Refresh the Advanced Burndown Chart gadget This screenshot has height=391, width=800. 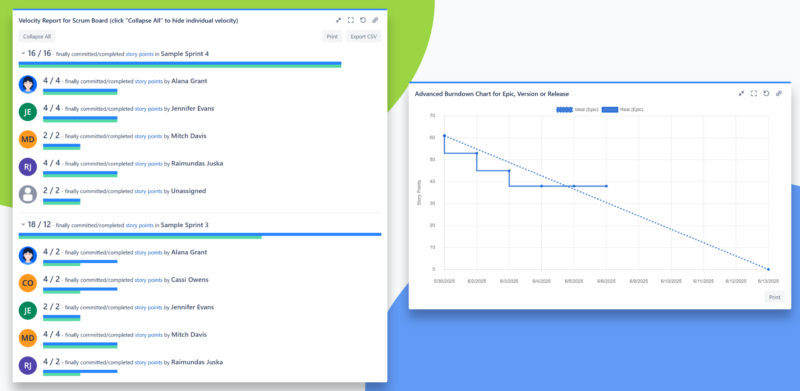click(767, 93)
